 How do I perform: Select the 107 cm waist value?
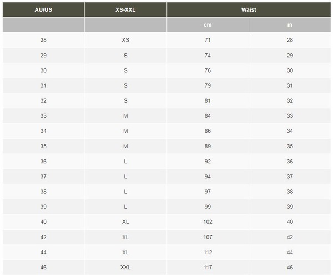[x=208, y=237]
